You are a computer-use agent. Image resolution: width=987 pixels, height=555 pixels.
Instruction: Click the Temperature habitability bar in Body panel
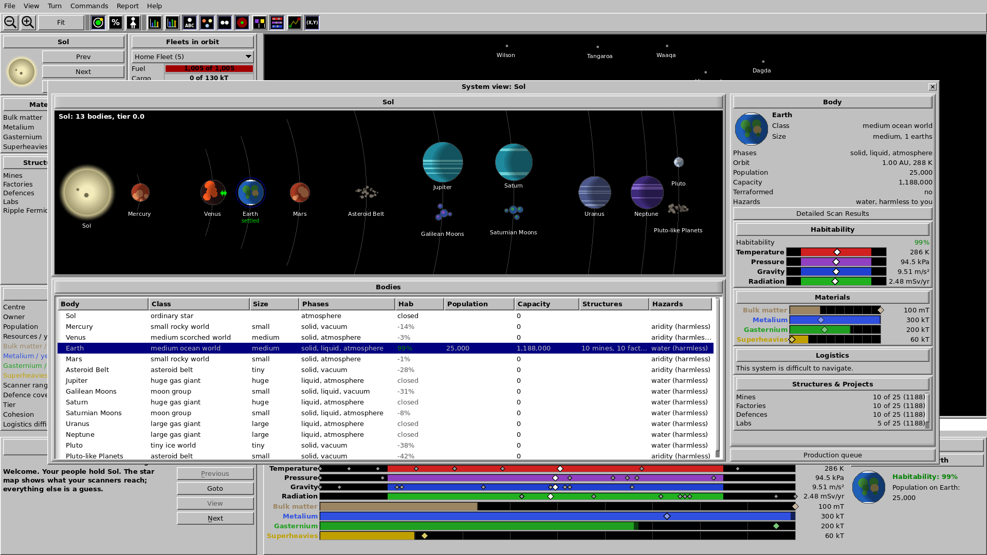point(836,252)
